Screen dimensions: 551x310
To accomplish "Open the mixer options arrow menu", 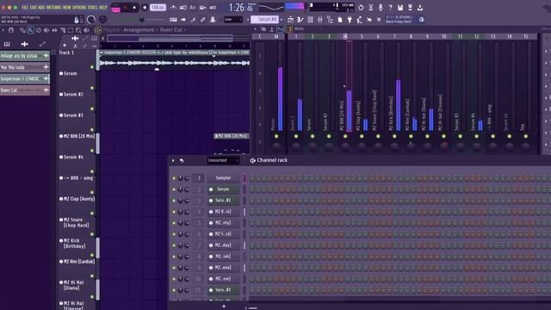I will 255,29.
